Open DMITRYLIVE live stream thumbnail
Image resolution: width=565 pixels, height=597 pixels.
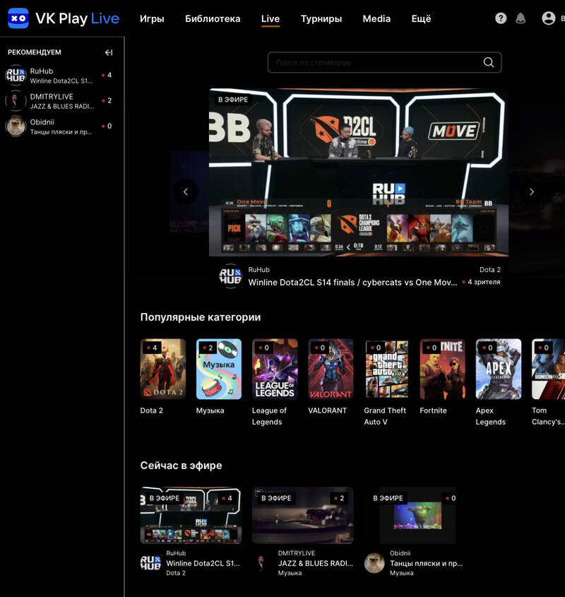[x=303, y=515]
